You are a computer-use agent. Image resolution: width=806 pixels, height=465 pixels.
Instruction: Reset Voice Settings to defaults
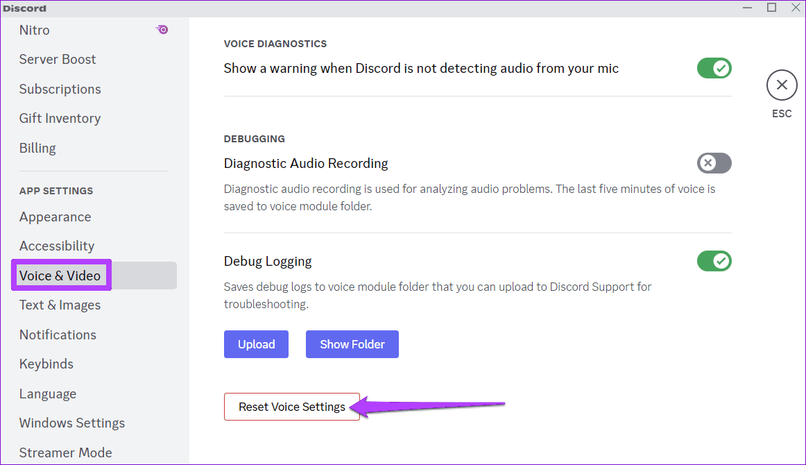pyautogui.click(x=291, y=407)
